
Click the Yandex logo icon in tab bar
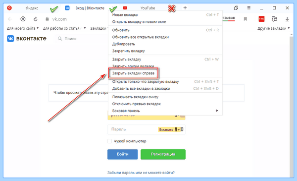[x=9, y=8]
